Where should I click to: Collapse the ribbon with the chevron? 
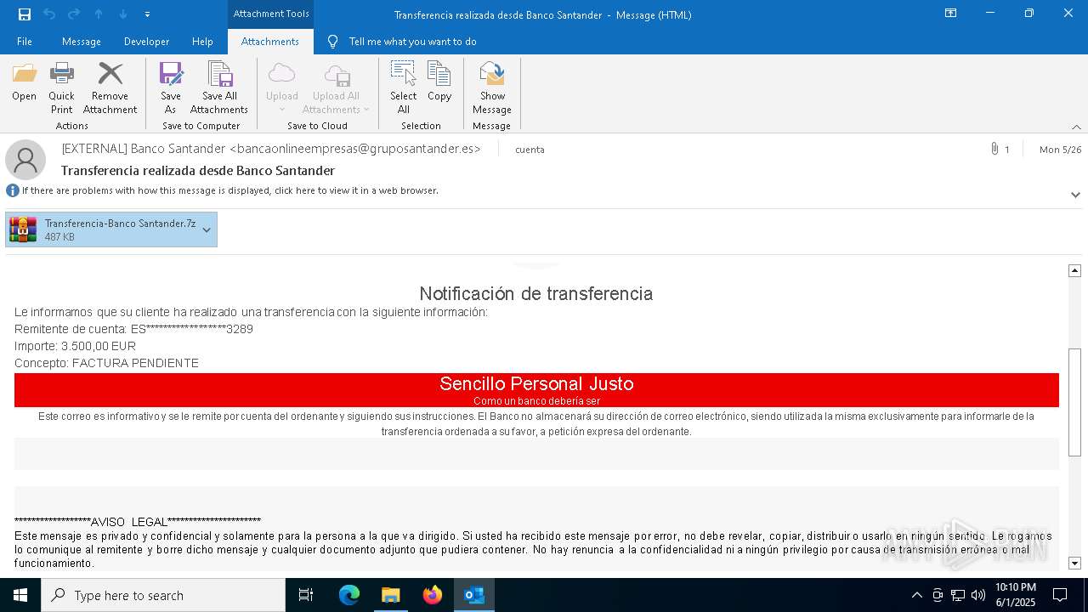click(x=1076, y=127)
